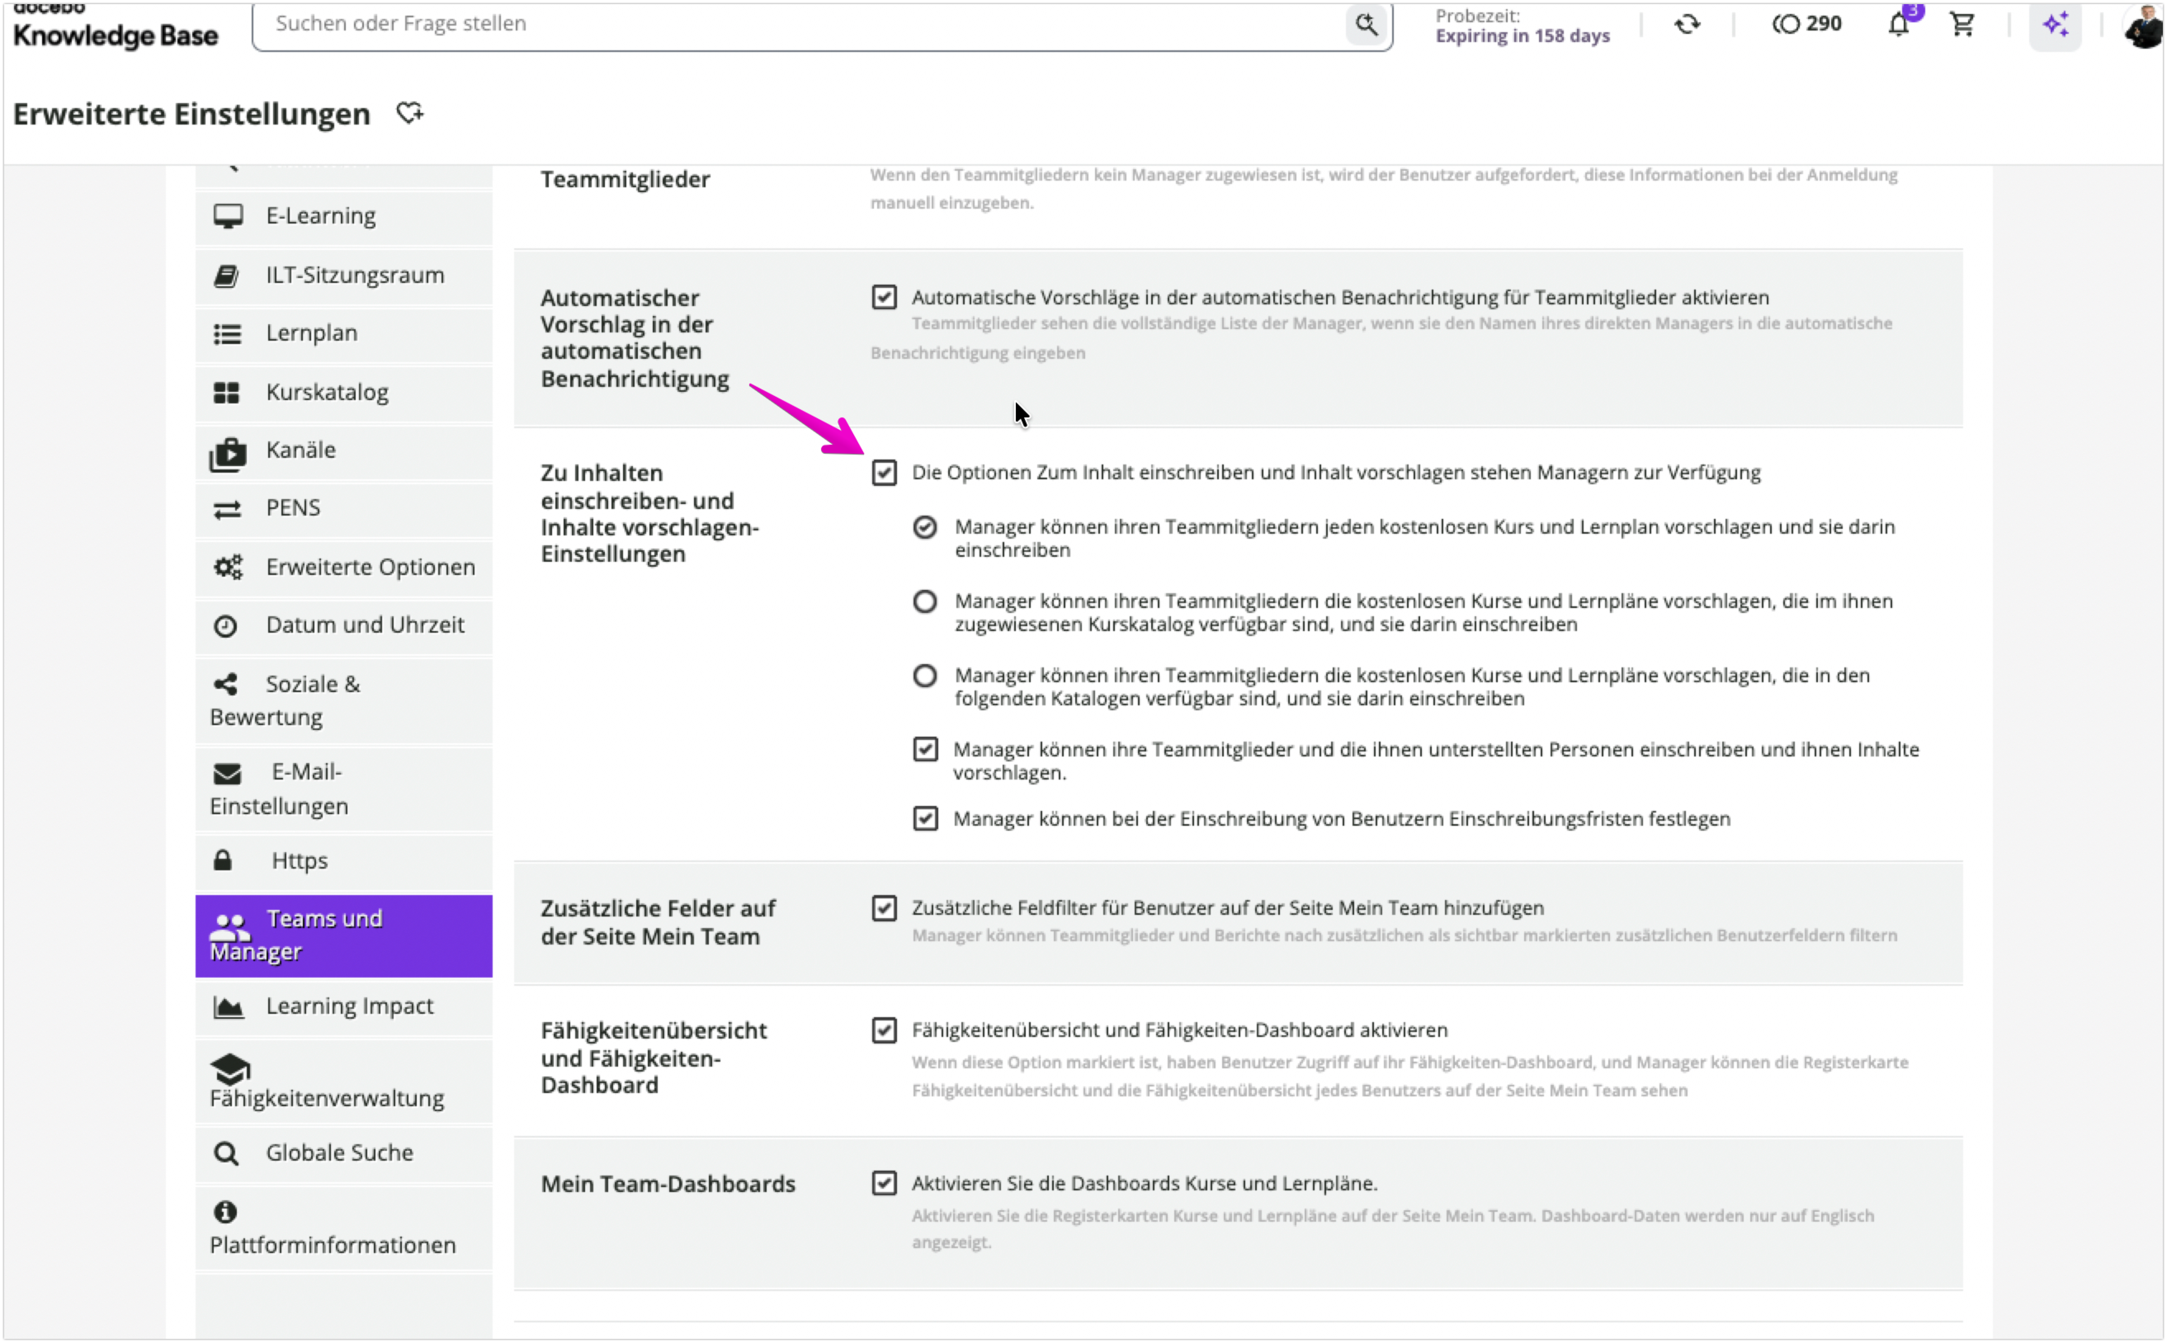Click the Lernplan list icon

(227, 333)
